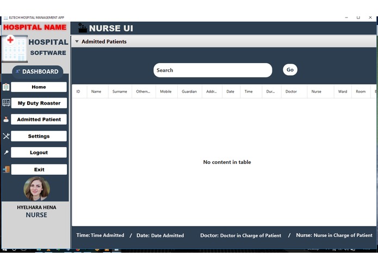The image size is (378, 269).
Task: Exit the application via Exit button
Action: [39, 169]
